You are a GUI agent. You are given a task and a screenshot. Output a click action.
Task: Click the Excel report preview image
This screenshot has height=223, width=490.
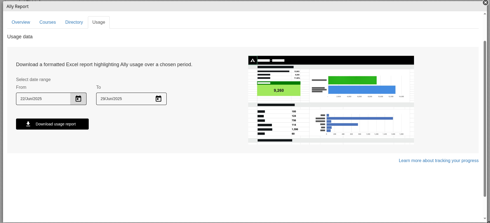pyautogui.click(x=331, y=100)
